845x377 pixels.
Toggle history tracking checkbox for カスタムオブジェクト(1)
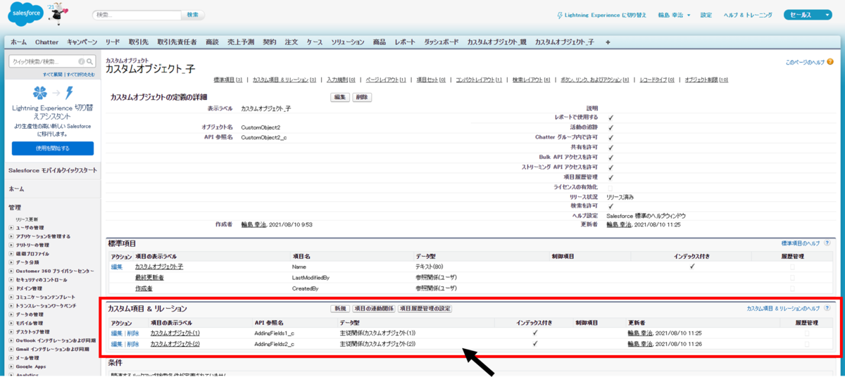pos(806,333)
